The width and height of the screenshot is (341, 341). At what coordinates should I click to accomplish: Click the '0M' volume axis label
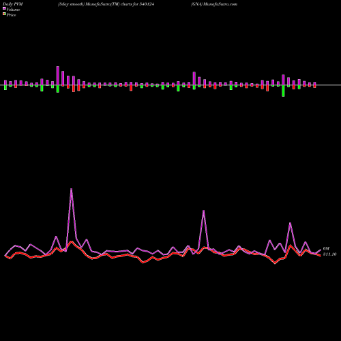click(326, 249)
